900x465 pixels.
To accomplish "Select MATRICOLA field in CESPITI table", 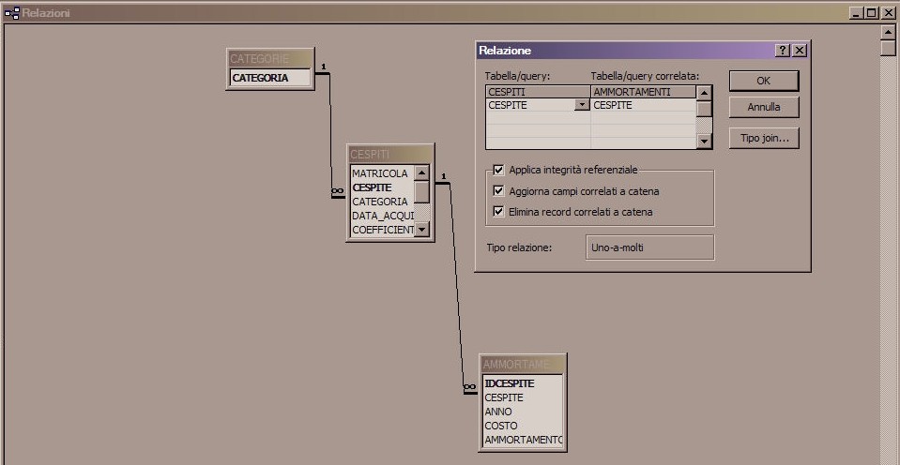I will (380, 173).
